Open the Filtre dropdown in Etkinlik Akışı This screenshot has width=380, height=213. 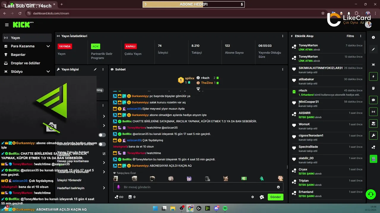(x=350, y=36)
